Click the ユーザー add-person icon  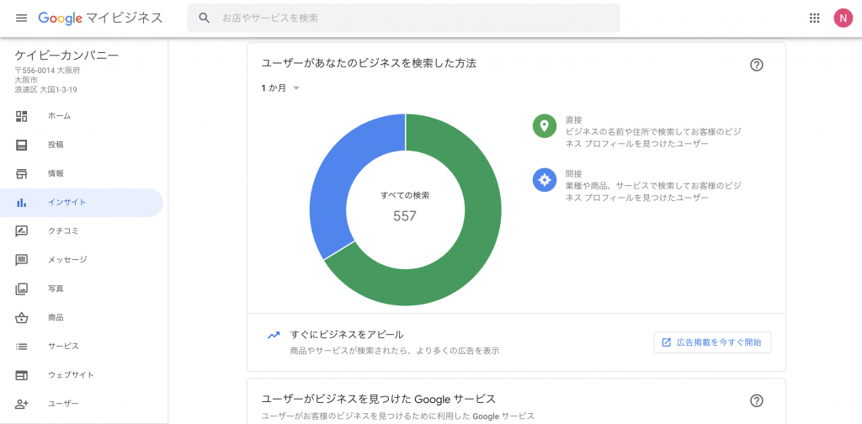(x=21, y=404)
